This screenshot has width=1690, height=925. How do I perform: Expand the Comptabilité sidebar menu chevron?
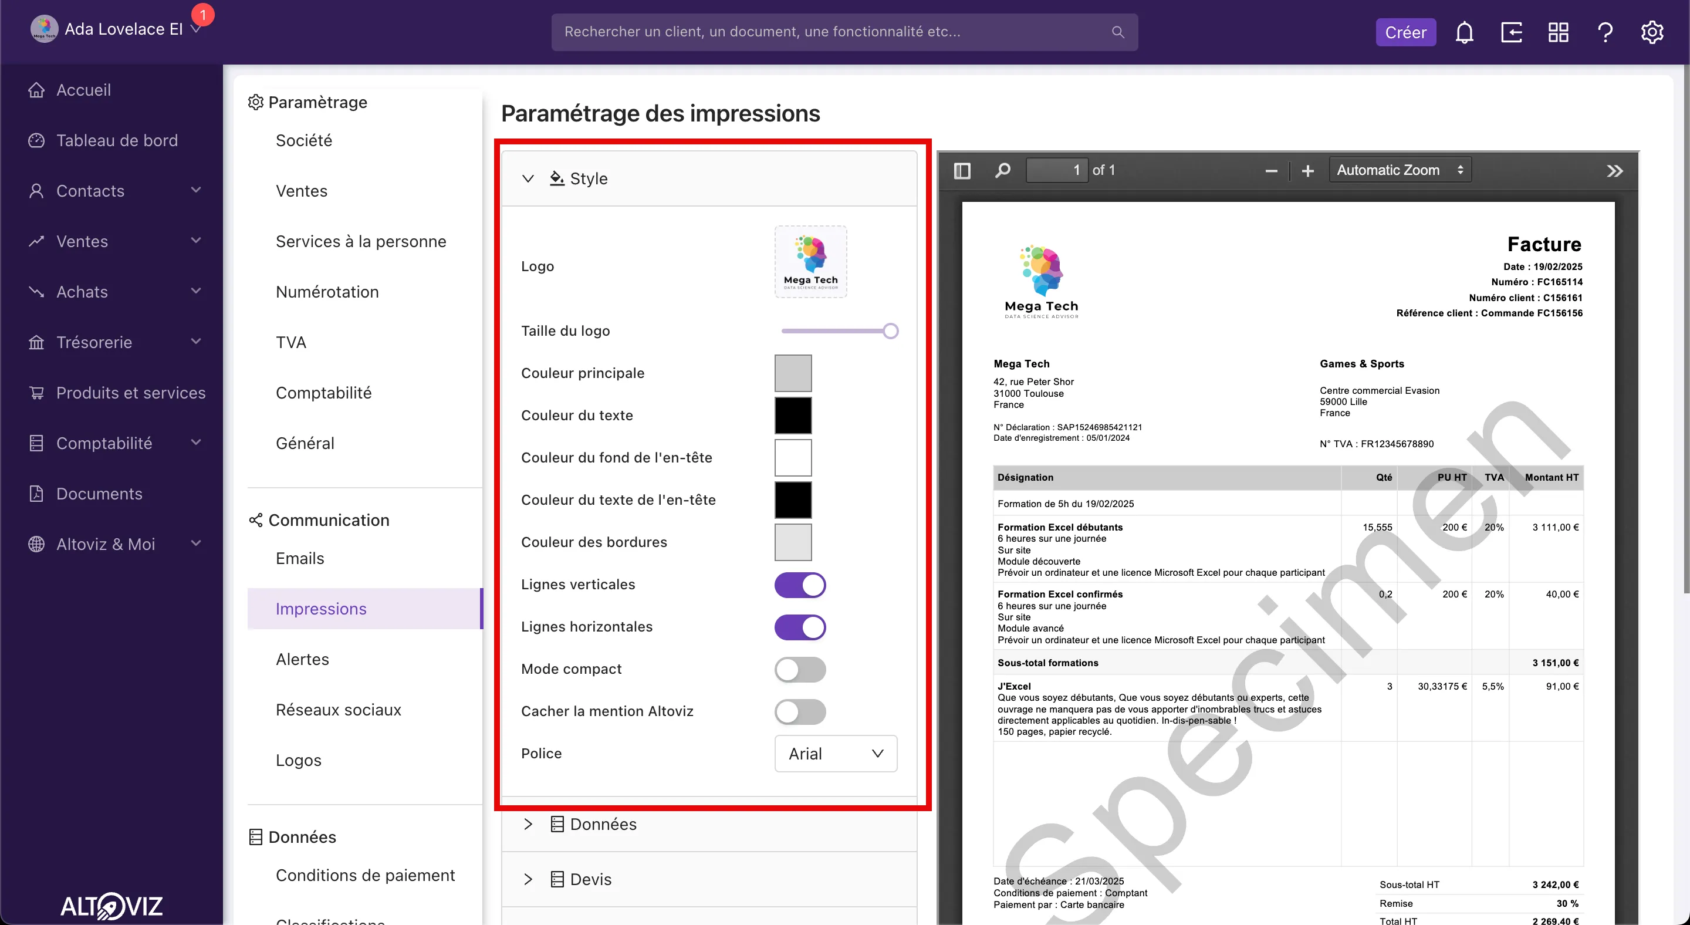pos(195,443)
